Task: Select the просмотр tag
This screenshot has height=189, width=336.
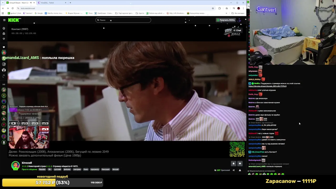Action: coord(95,169)
